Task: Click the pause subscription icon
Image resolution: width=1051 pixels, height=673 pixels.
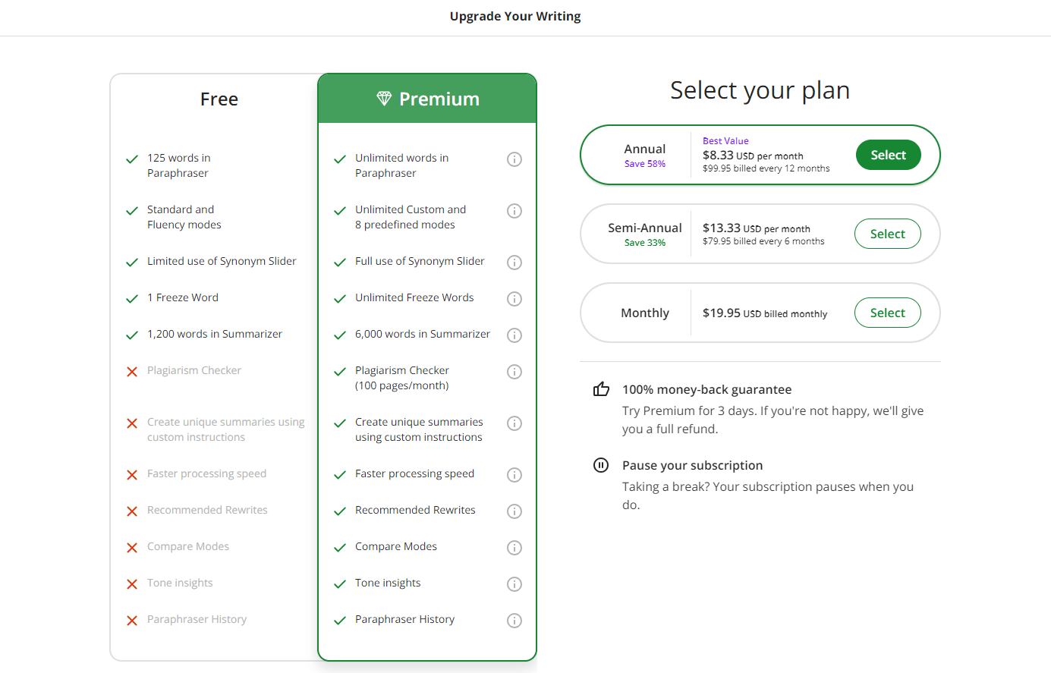Action: [x=601, y=465]
